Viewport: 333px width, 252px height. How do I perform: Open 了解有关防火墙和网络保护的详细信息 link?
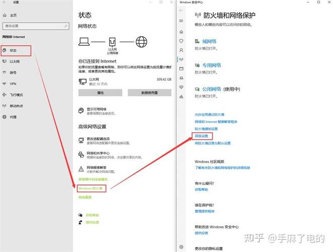pos(222,168)
